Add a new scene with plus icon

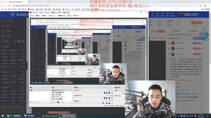(31, 102)
